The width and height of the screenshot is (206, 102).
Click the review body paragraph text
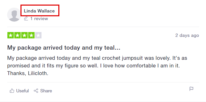click(x=97, y=66)
